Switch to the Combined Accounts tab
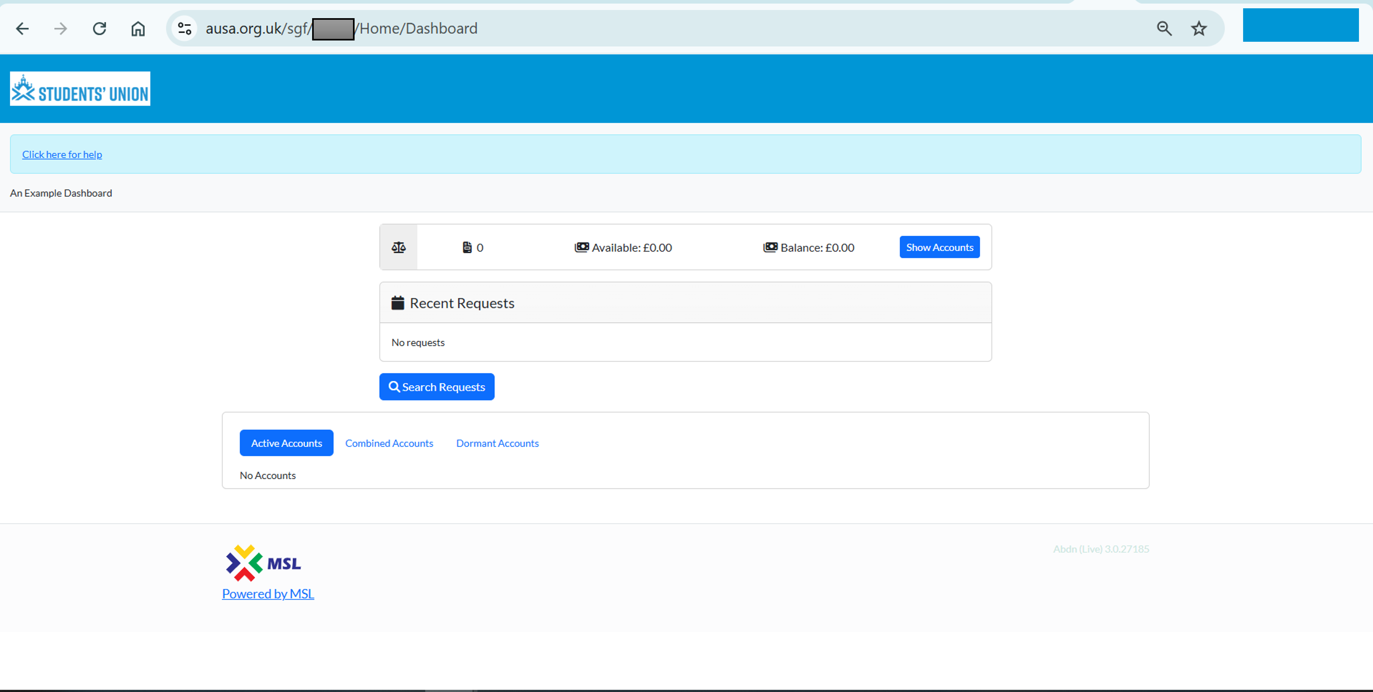The height and width of the screenshot is (692, 1373). point(389,443)
